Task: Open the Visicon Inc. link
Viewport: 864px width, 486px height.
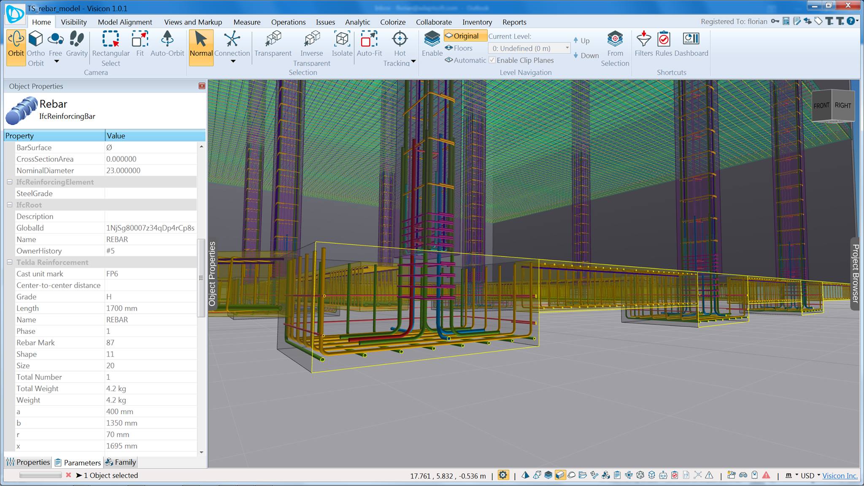Action: tap(840, 475)
